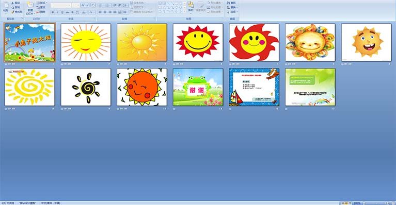The height and width of the screenshot is (205, 396).
Task: Open the Clipboard group dialog launcher
Action: pyautogui.click(x=22, y=19)
